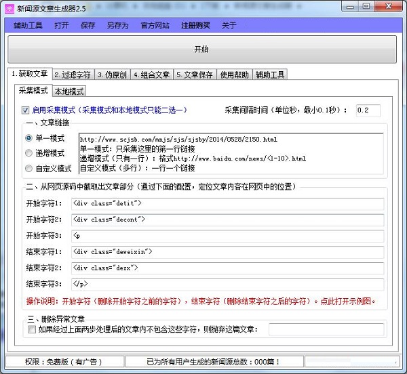Viewport: 407px width, 374px height.
Task: Focus the 结束字符2 input field
Action: (x=228, y=268)
